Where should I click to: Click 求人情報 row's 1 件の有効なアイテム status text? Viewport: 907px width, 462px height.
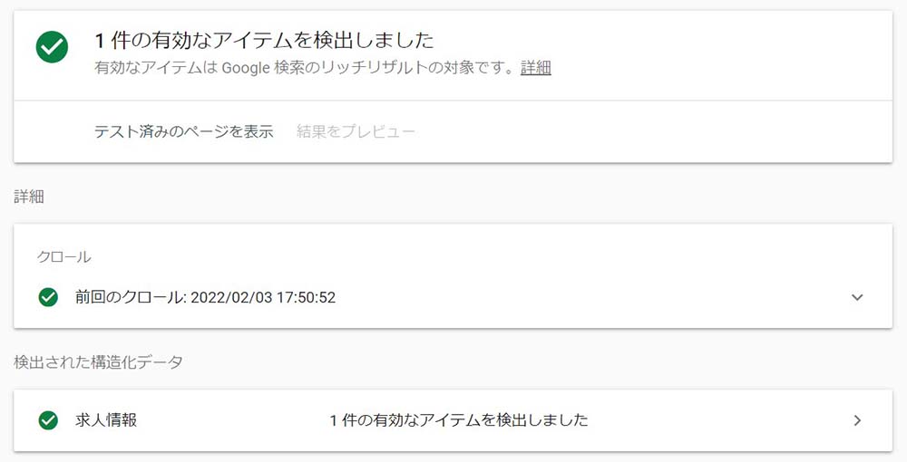[x=458, y=420]
